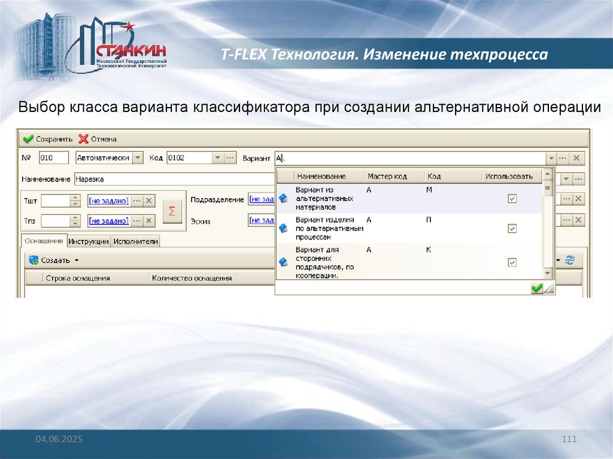
Task: Click the green checkmark Сохранить icon
Action: tap(28, 139)
